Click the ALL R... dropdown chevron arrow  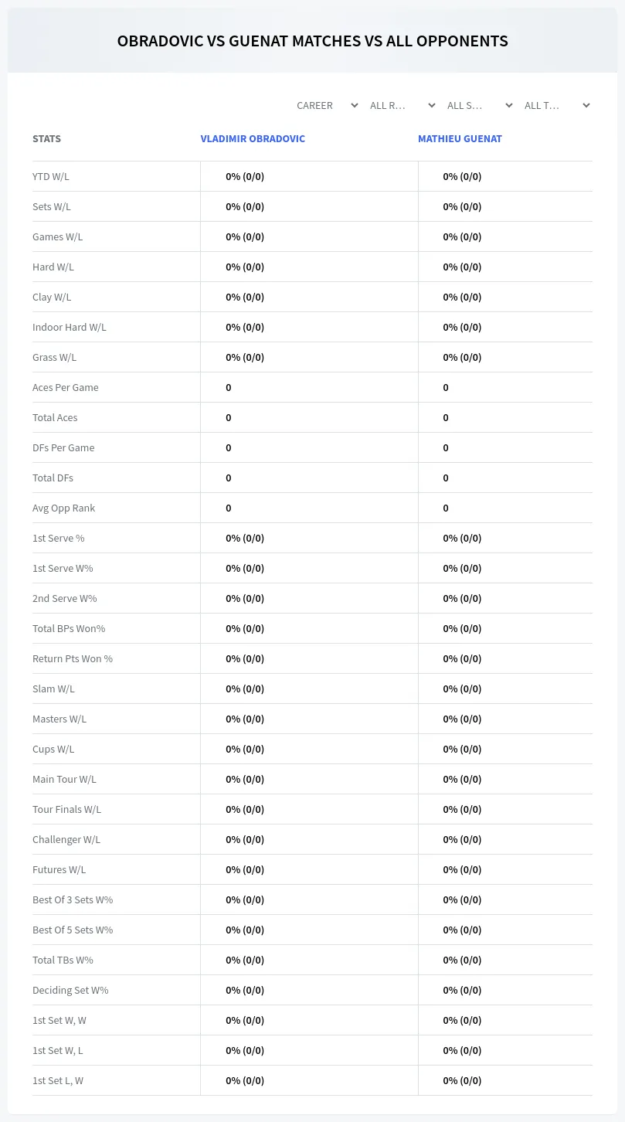pos(431,105)
